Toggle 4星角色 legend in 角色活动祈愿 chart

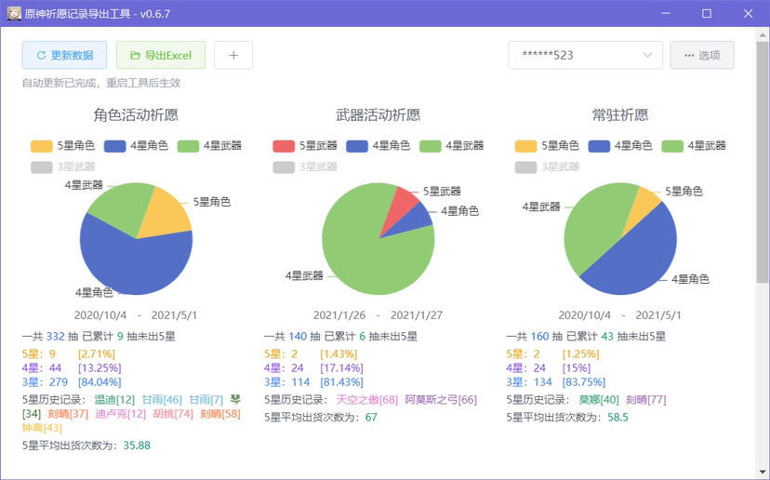pyautogui.click(x=136, y=145)
